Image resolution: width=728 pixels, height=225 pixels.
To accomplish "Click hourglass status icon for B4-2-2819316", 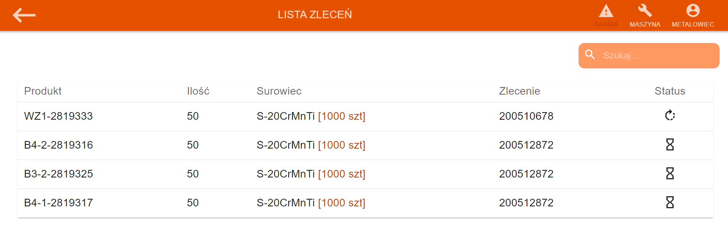I will pos(670,145).
